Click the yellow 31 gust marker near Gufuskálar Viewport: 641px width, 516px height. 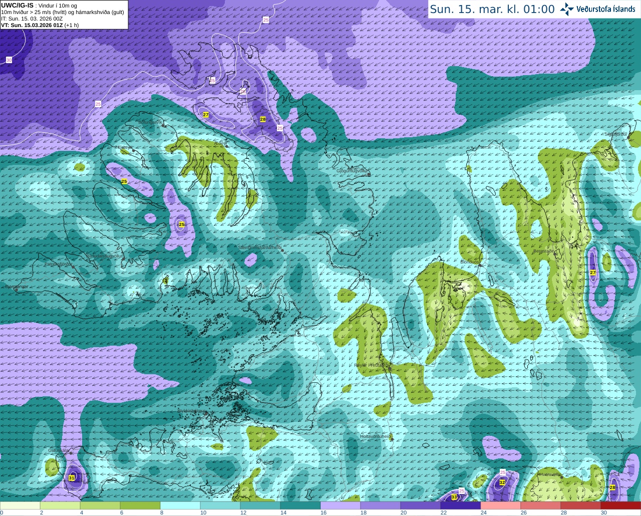pyautogui.click(x=72, y=478)
